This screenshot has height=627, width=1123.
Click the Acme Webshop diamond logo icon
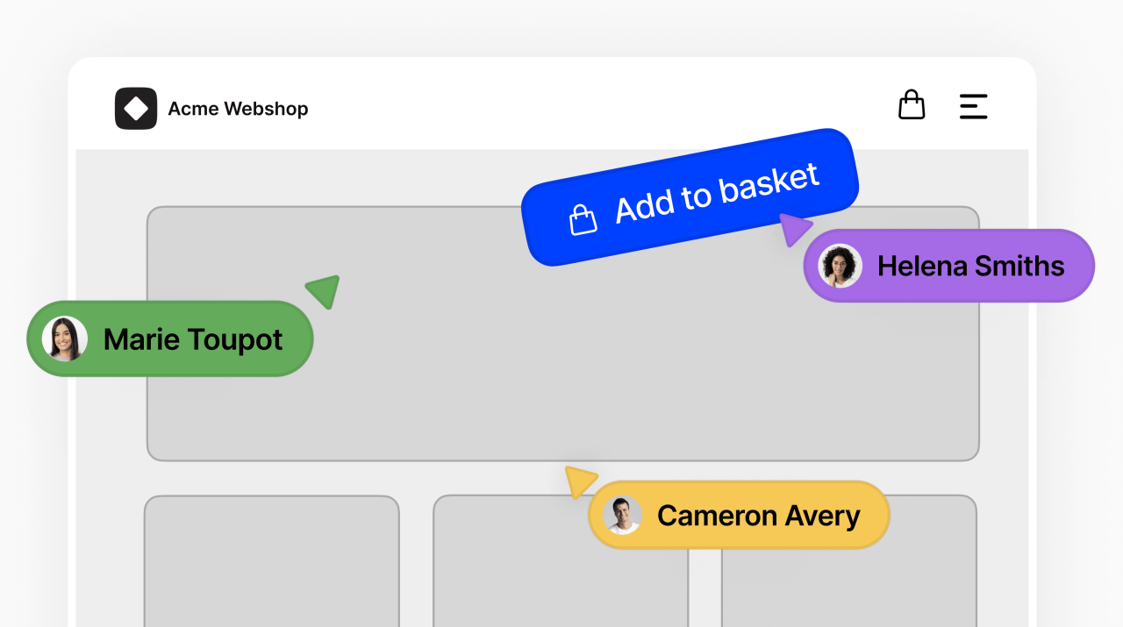(x=136, y=108)
